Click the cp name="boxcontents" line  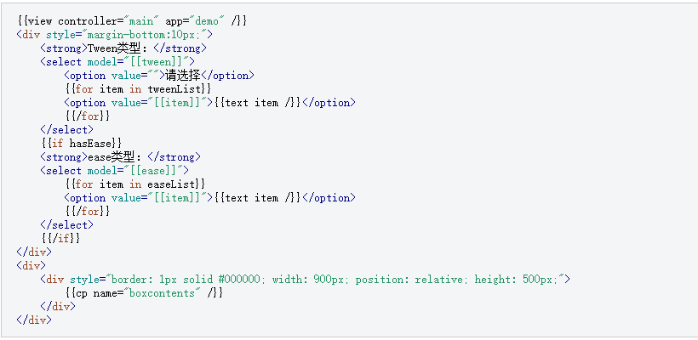click(143, 292)
